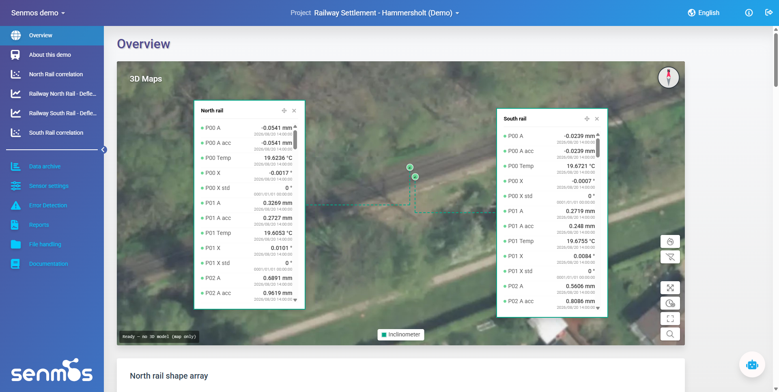Click the line chart icon for Railway South Rail
The width and height of the screenshot is (779, 392).
click(16, 113)
